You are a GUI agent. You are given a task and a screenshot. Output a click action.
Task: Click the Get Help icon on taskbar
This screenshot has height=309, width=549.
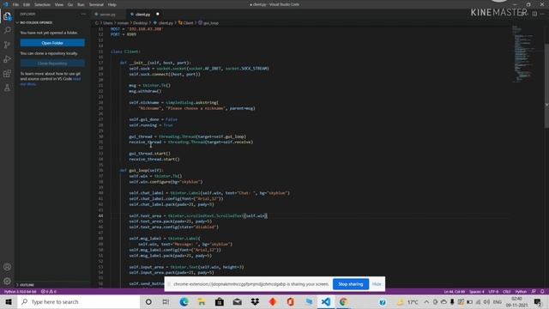(383, 301)
